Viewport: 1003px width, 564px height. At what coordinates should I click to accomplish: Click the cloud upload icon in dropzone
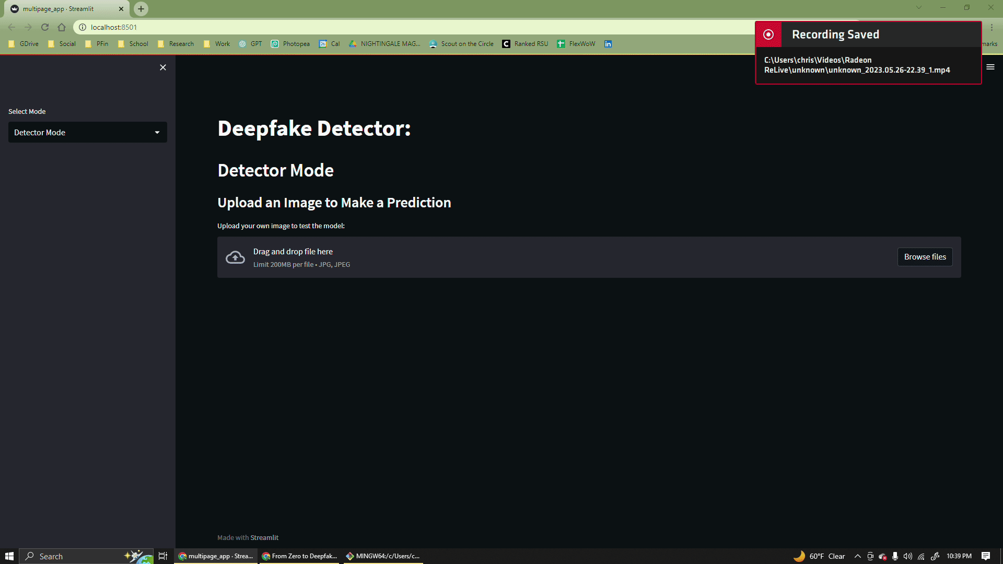coord(235,257)
